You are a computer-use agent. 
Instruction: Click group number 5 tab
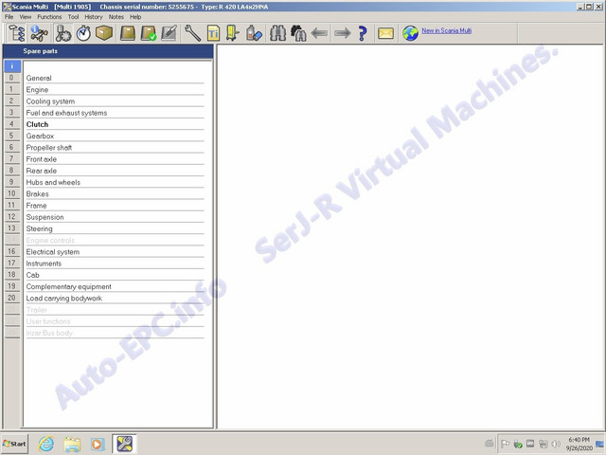[x=12, y=136]
